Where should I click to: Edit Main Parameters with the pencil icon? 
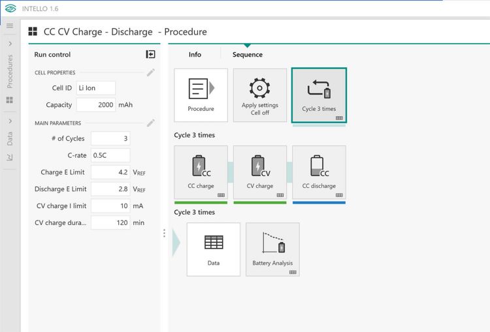(151, 123)
